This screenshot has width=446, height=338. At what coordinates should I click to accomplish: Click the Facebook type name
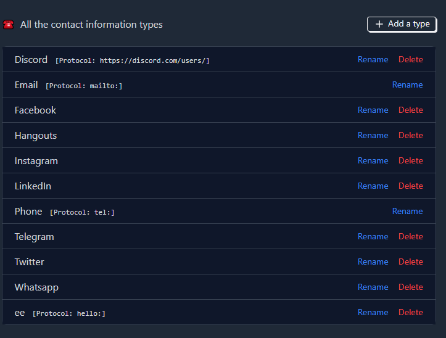point(35,110)
